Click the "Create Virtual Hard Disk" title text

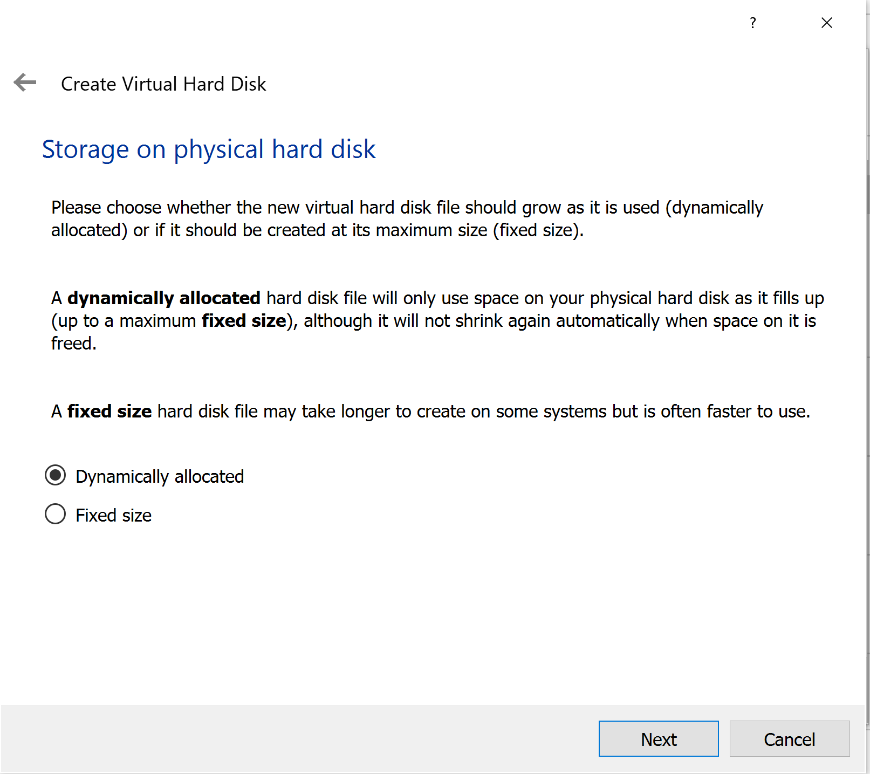[x=163, y=84]
